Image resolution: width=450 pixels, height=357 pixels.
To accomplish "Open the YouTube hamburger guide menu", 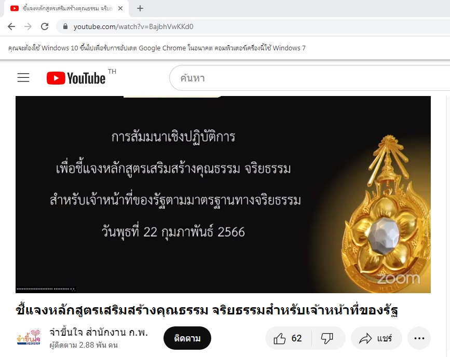I will point(23,78).
